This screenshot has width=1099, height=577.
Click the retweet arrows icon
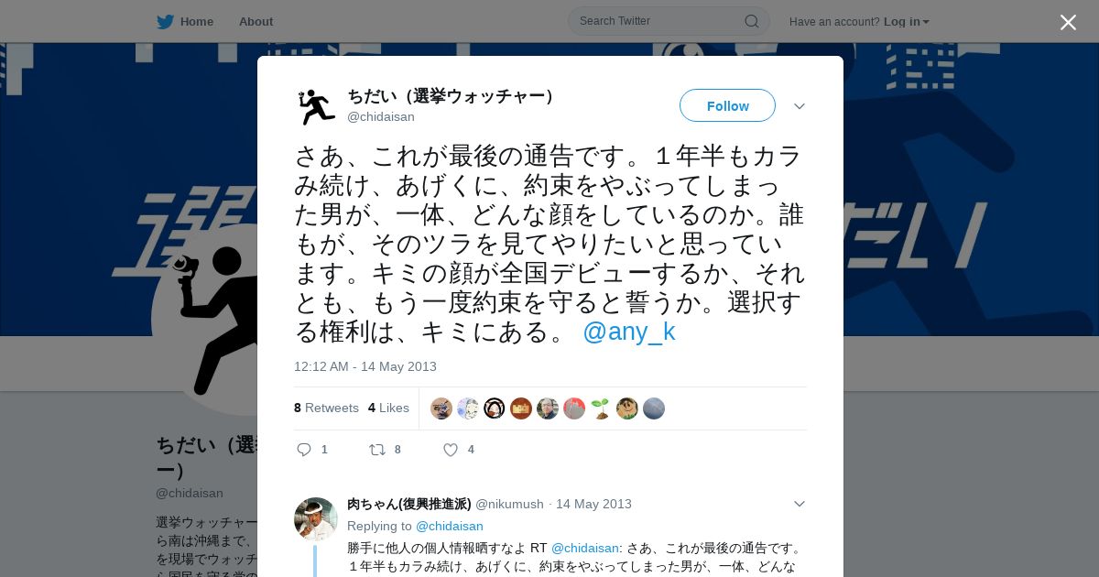coord(376,450)
